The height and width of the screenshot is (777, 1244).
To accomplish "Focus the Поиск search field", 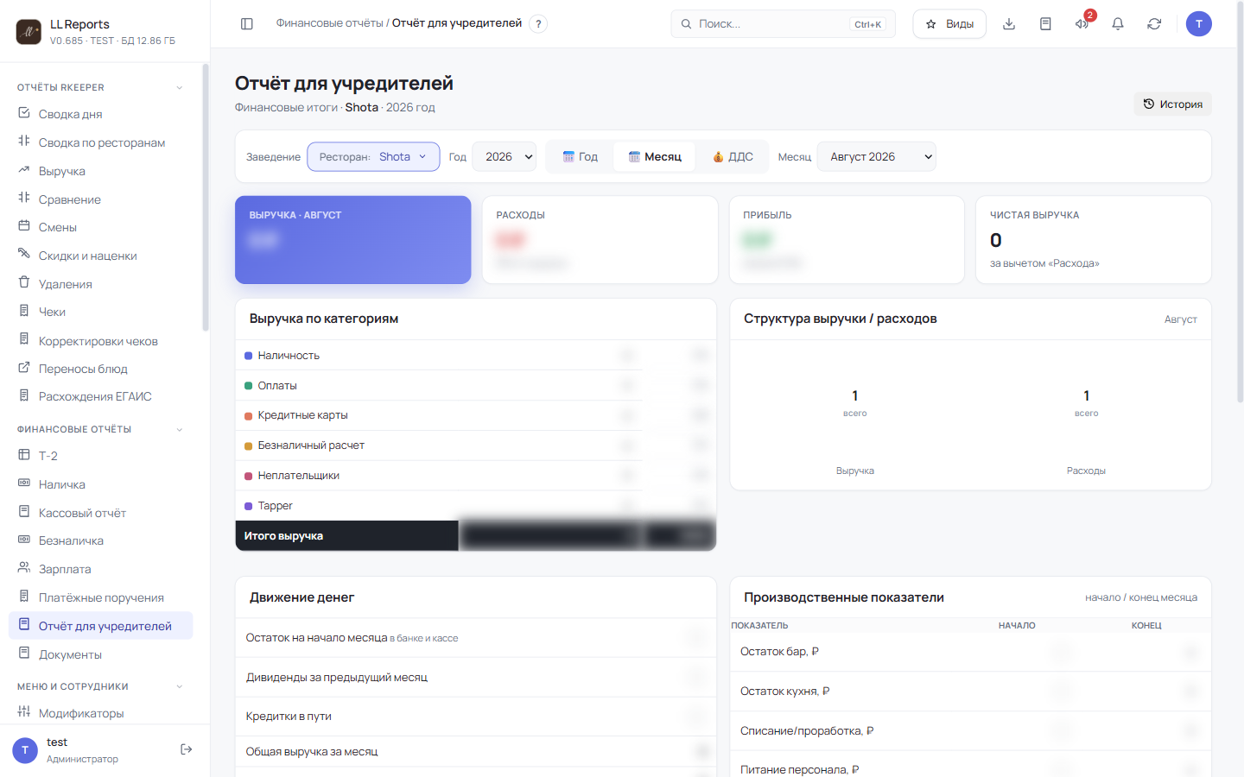I will coord(783,24).
